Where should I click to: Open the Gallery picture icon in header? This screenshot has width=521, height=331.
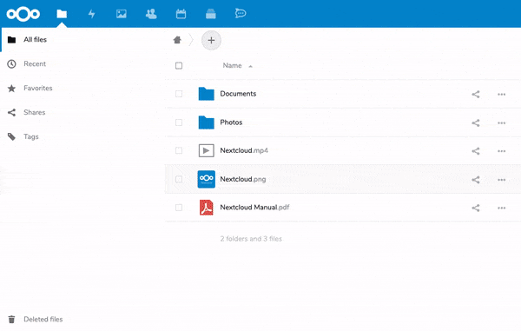tap(122, 14)
